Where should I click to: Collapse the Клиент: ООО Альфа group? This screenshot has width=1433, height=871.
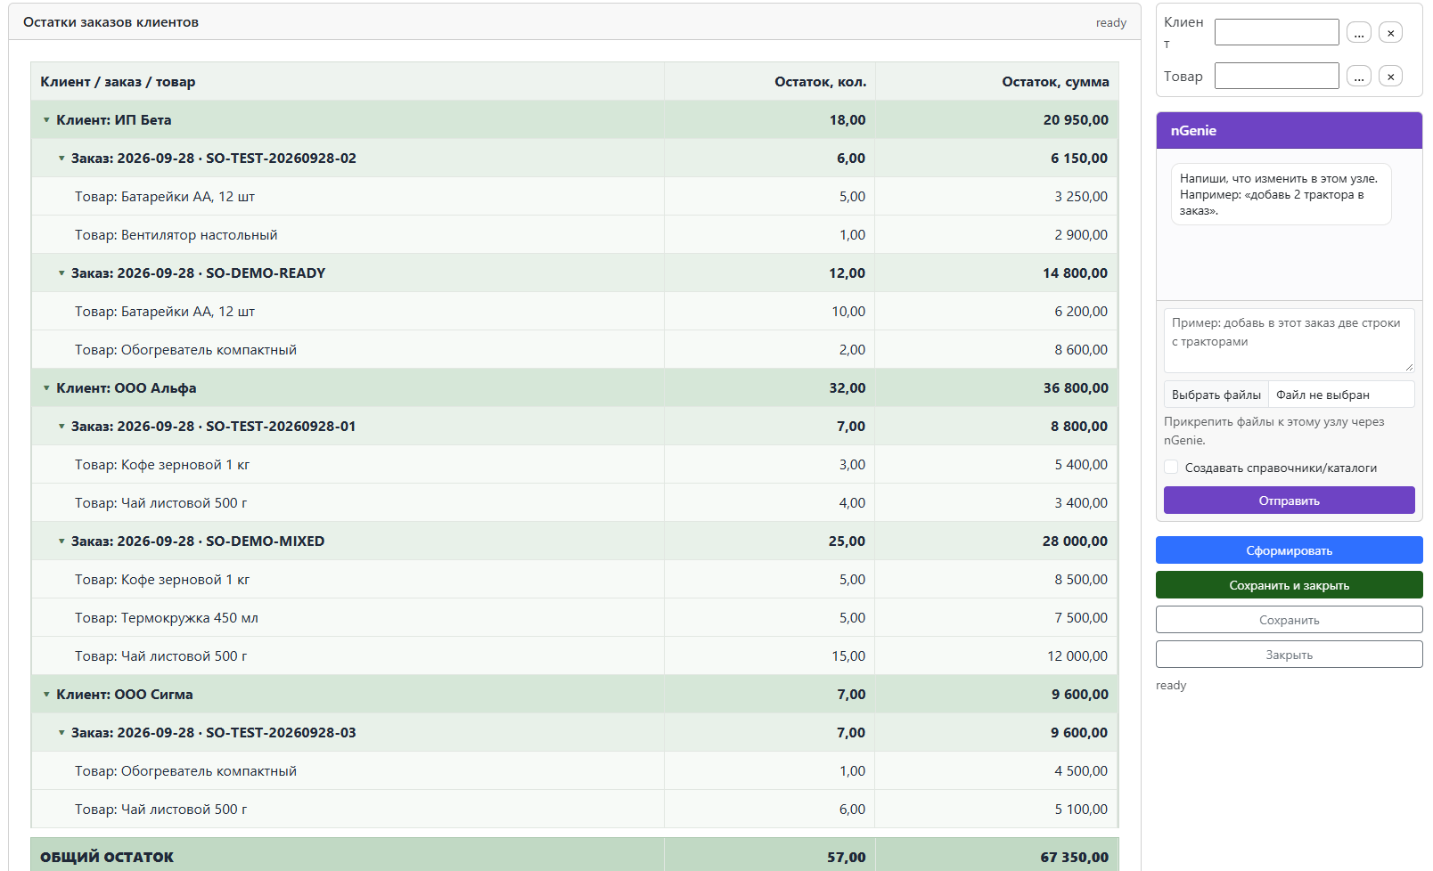click(x=46, y=388)
